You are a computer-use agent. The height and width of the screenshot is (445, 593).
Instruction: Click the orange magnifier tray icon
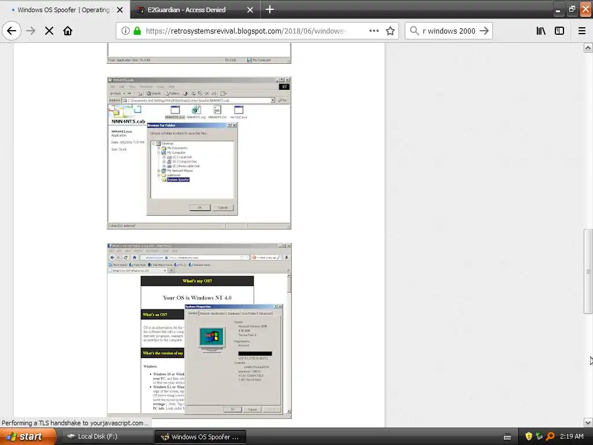click(x=550, y=436)
